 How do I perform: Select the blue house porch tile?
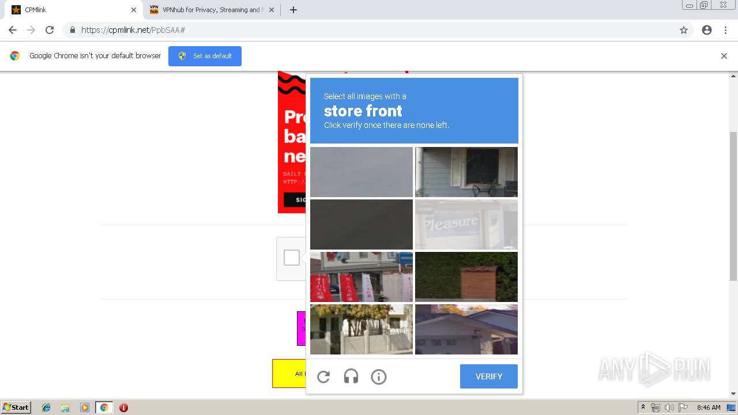(x=466, y=172)
